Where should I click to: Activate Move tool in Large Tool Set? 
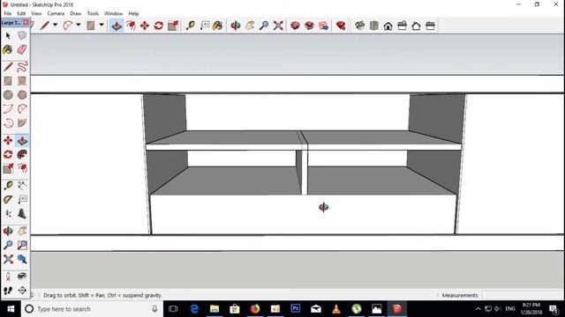tap(8, 141)
